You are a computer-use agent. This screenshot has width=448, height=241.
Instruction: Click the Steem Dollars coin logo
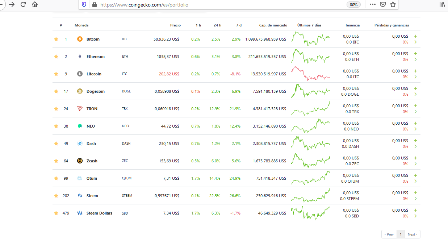click(x=80, y=213)
